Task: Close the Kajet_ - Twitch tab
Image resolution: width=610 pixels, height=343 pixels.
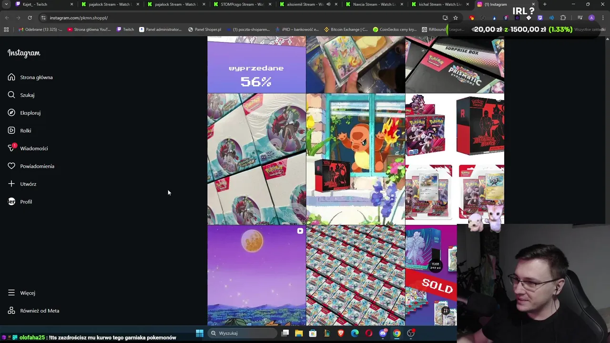Action: [x=72, y=4]
